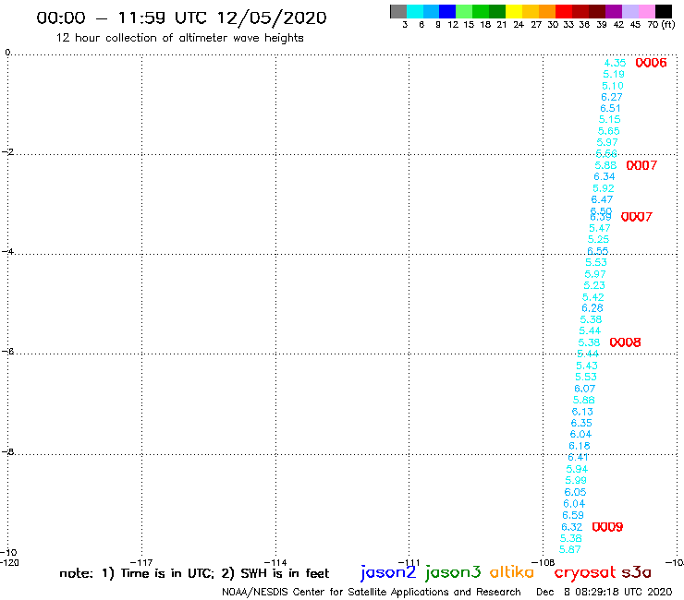Viewport: 684px width, 600px height.
Task: Click the date range title '00:00 – 11:59 UTC 12/05/2020'
Action: (181, 18)
